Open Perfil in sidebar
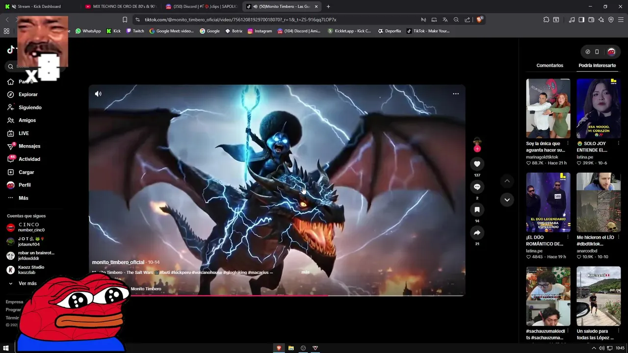The height and width of the screenshot is (353, 628). (19, 185)
